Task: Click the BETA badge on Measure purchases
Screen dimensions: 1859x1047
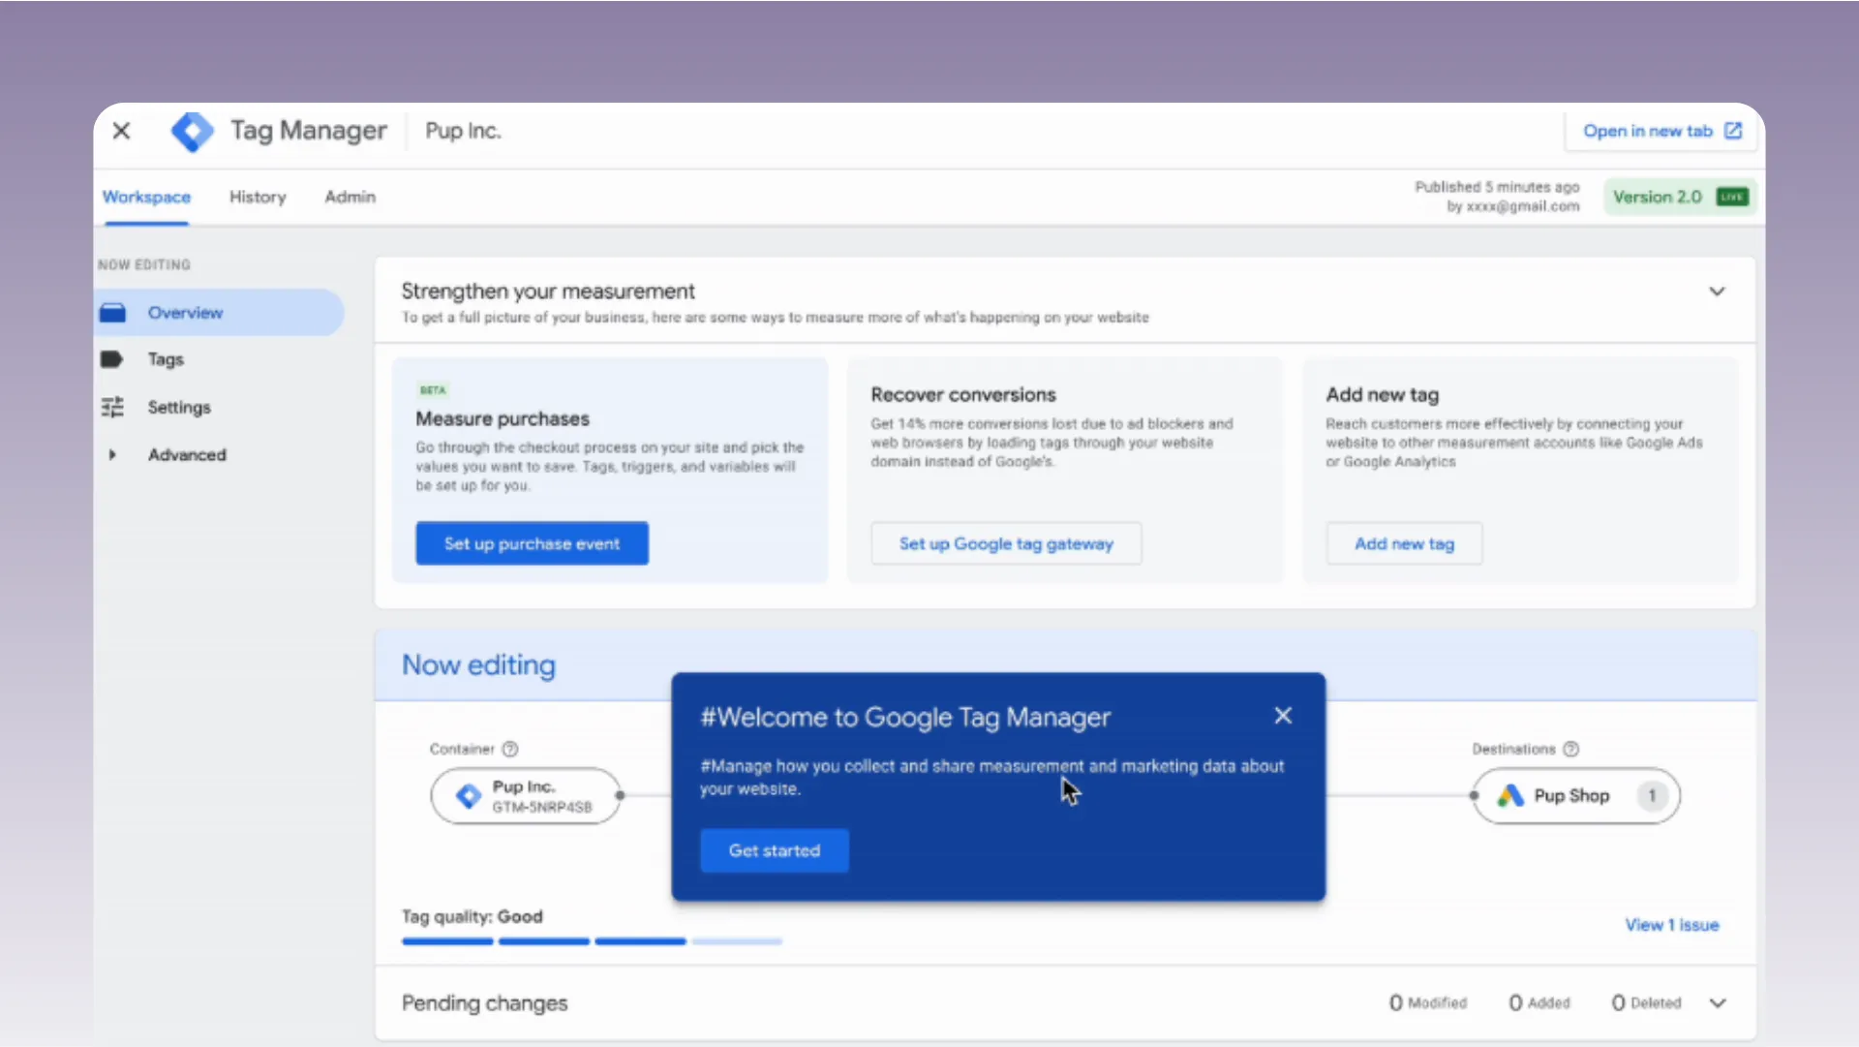Action: coord(433,390)
